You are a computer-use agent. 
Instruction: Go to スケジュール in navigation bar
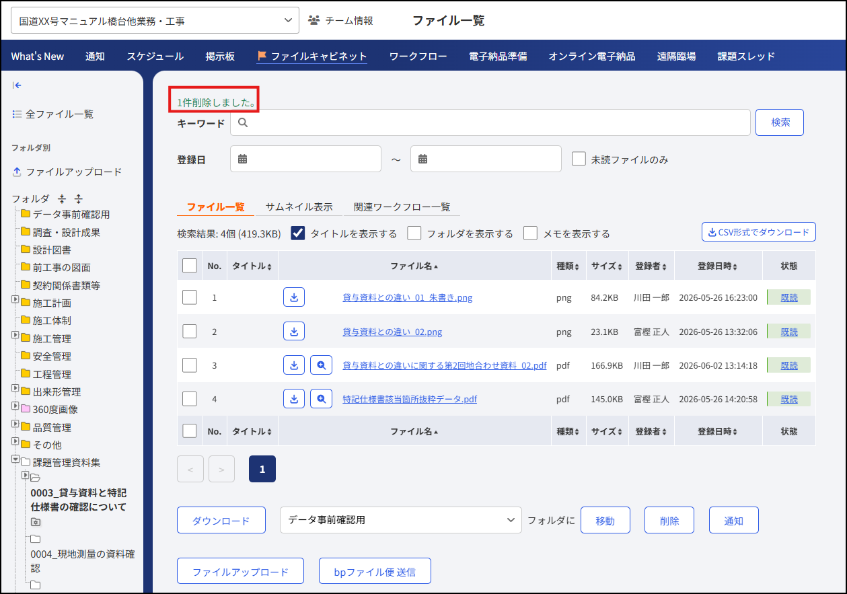155,57
